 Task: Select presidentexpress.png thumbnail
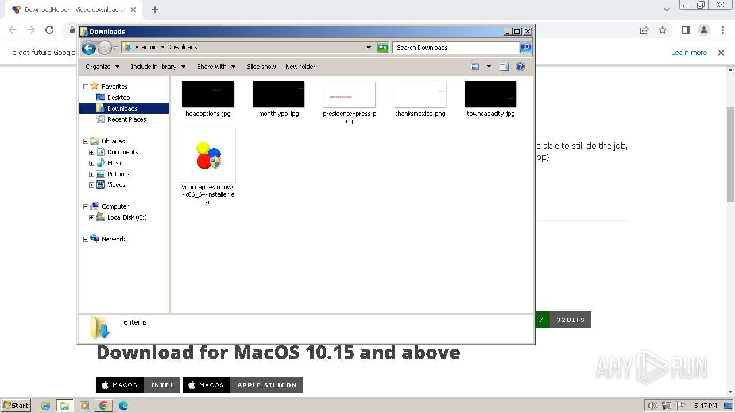tap(349, 94)
